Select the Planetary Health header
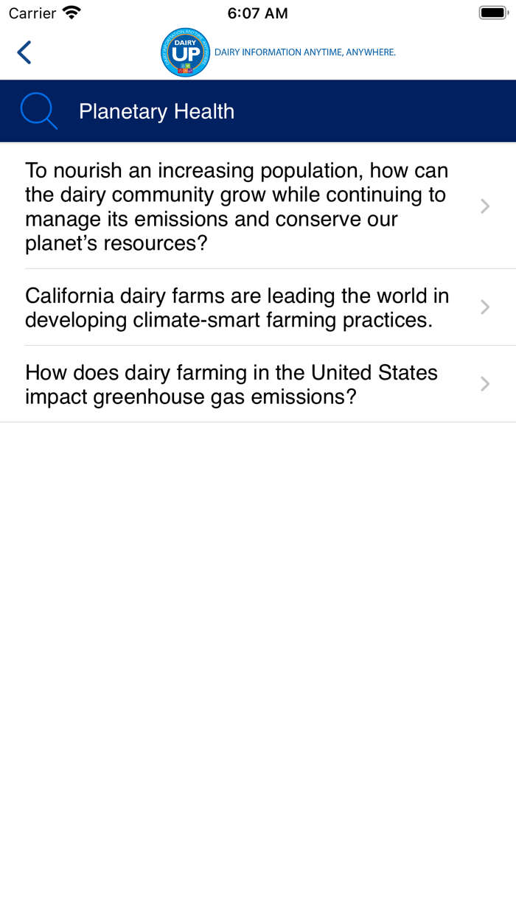Viewport: 516px width, 917px height. point(156,111)
